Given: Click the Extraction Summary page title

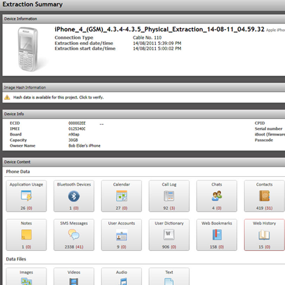Looking at the screenshot, I should click(x=32, y=5).
